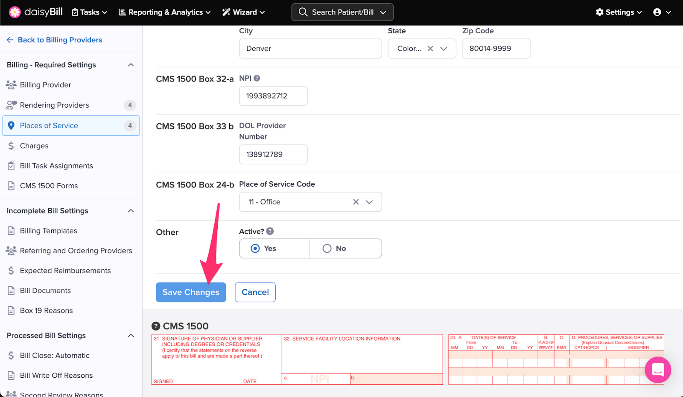Collapse the Incomplete Bill Settings section
Image resolution: width=683 pixels, height=397 pixels.
coord(131,211)
